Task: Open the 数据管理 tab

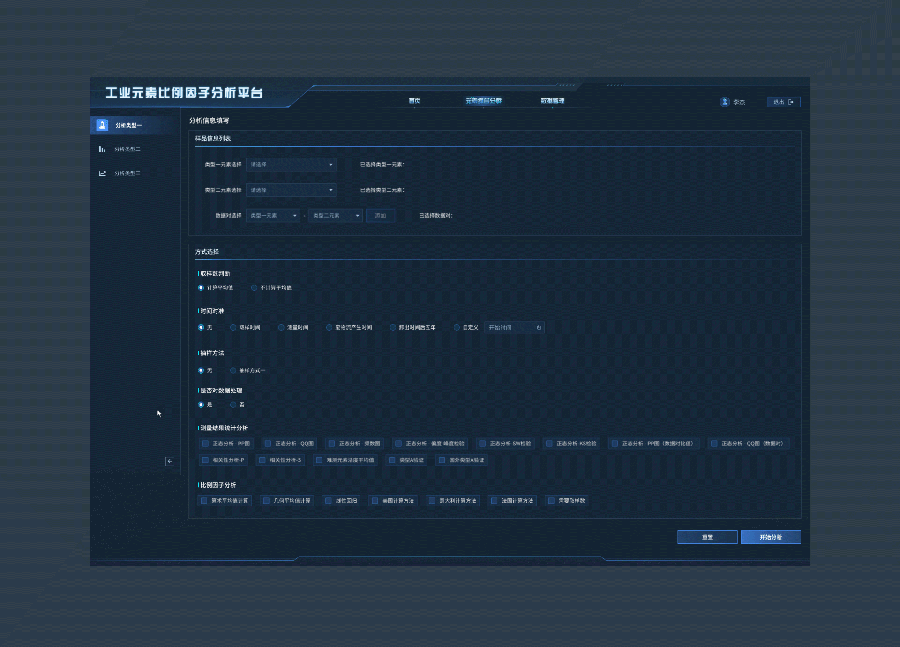Action: pos(552,101)
